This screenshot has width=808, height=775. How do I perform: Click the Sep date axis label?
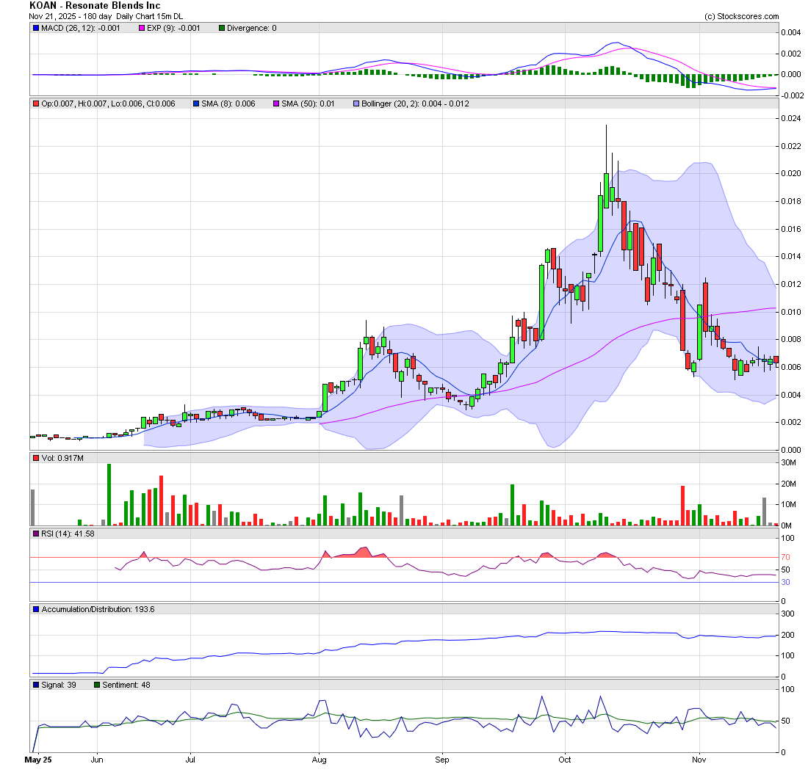pos(442,760)
